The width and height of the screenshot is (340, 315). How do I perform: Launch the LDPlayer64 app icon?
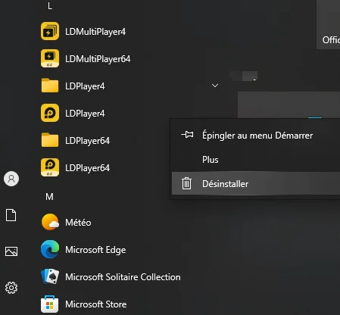(x=50, y=167)
